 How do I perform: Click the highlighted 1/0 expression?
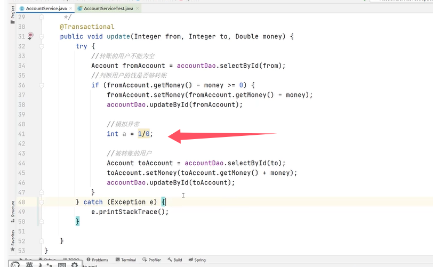[x=143, y=134]
